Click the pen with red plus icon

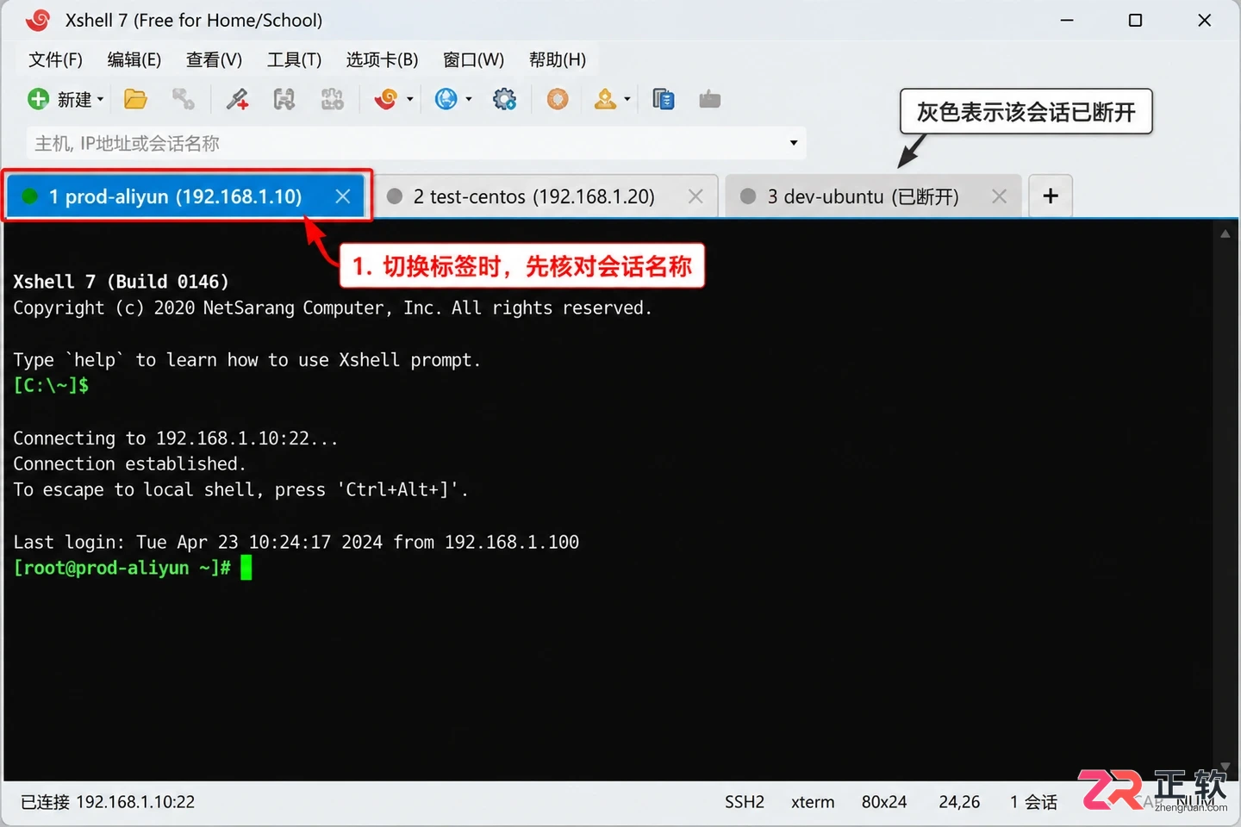(237, 100)
